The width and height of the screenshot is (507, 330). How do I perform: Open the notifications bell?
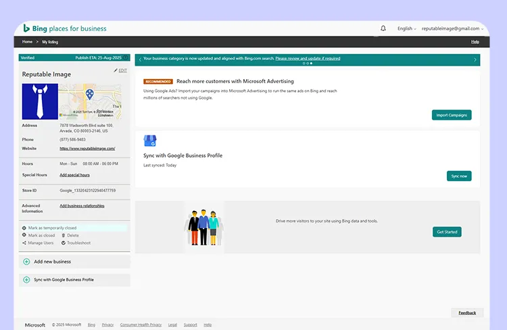click(383, 28)
